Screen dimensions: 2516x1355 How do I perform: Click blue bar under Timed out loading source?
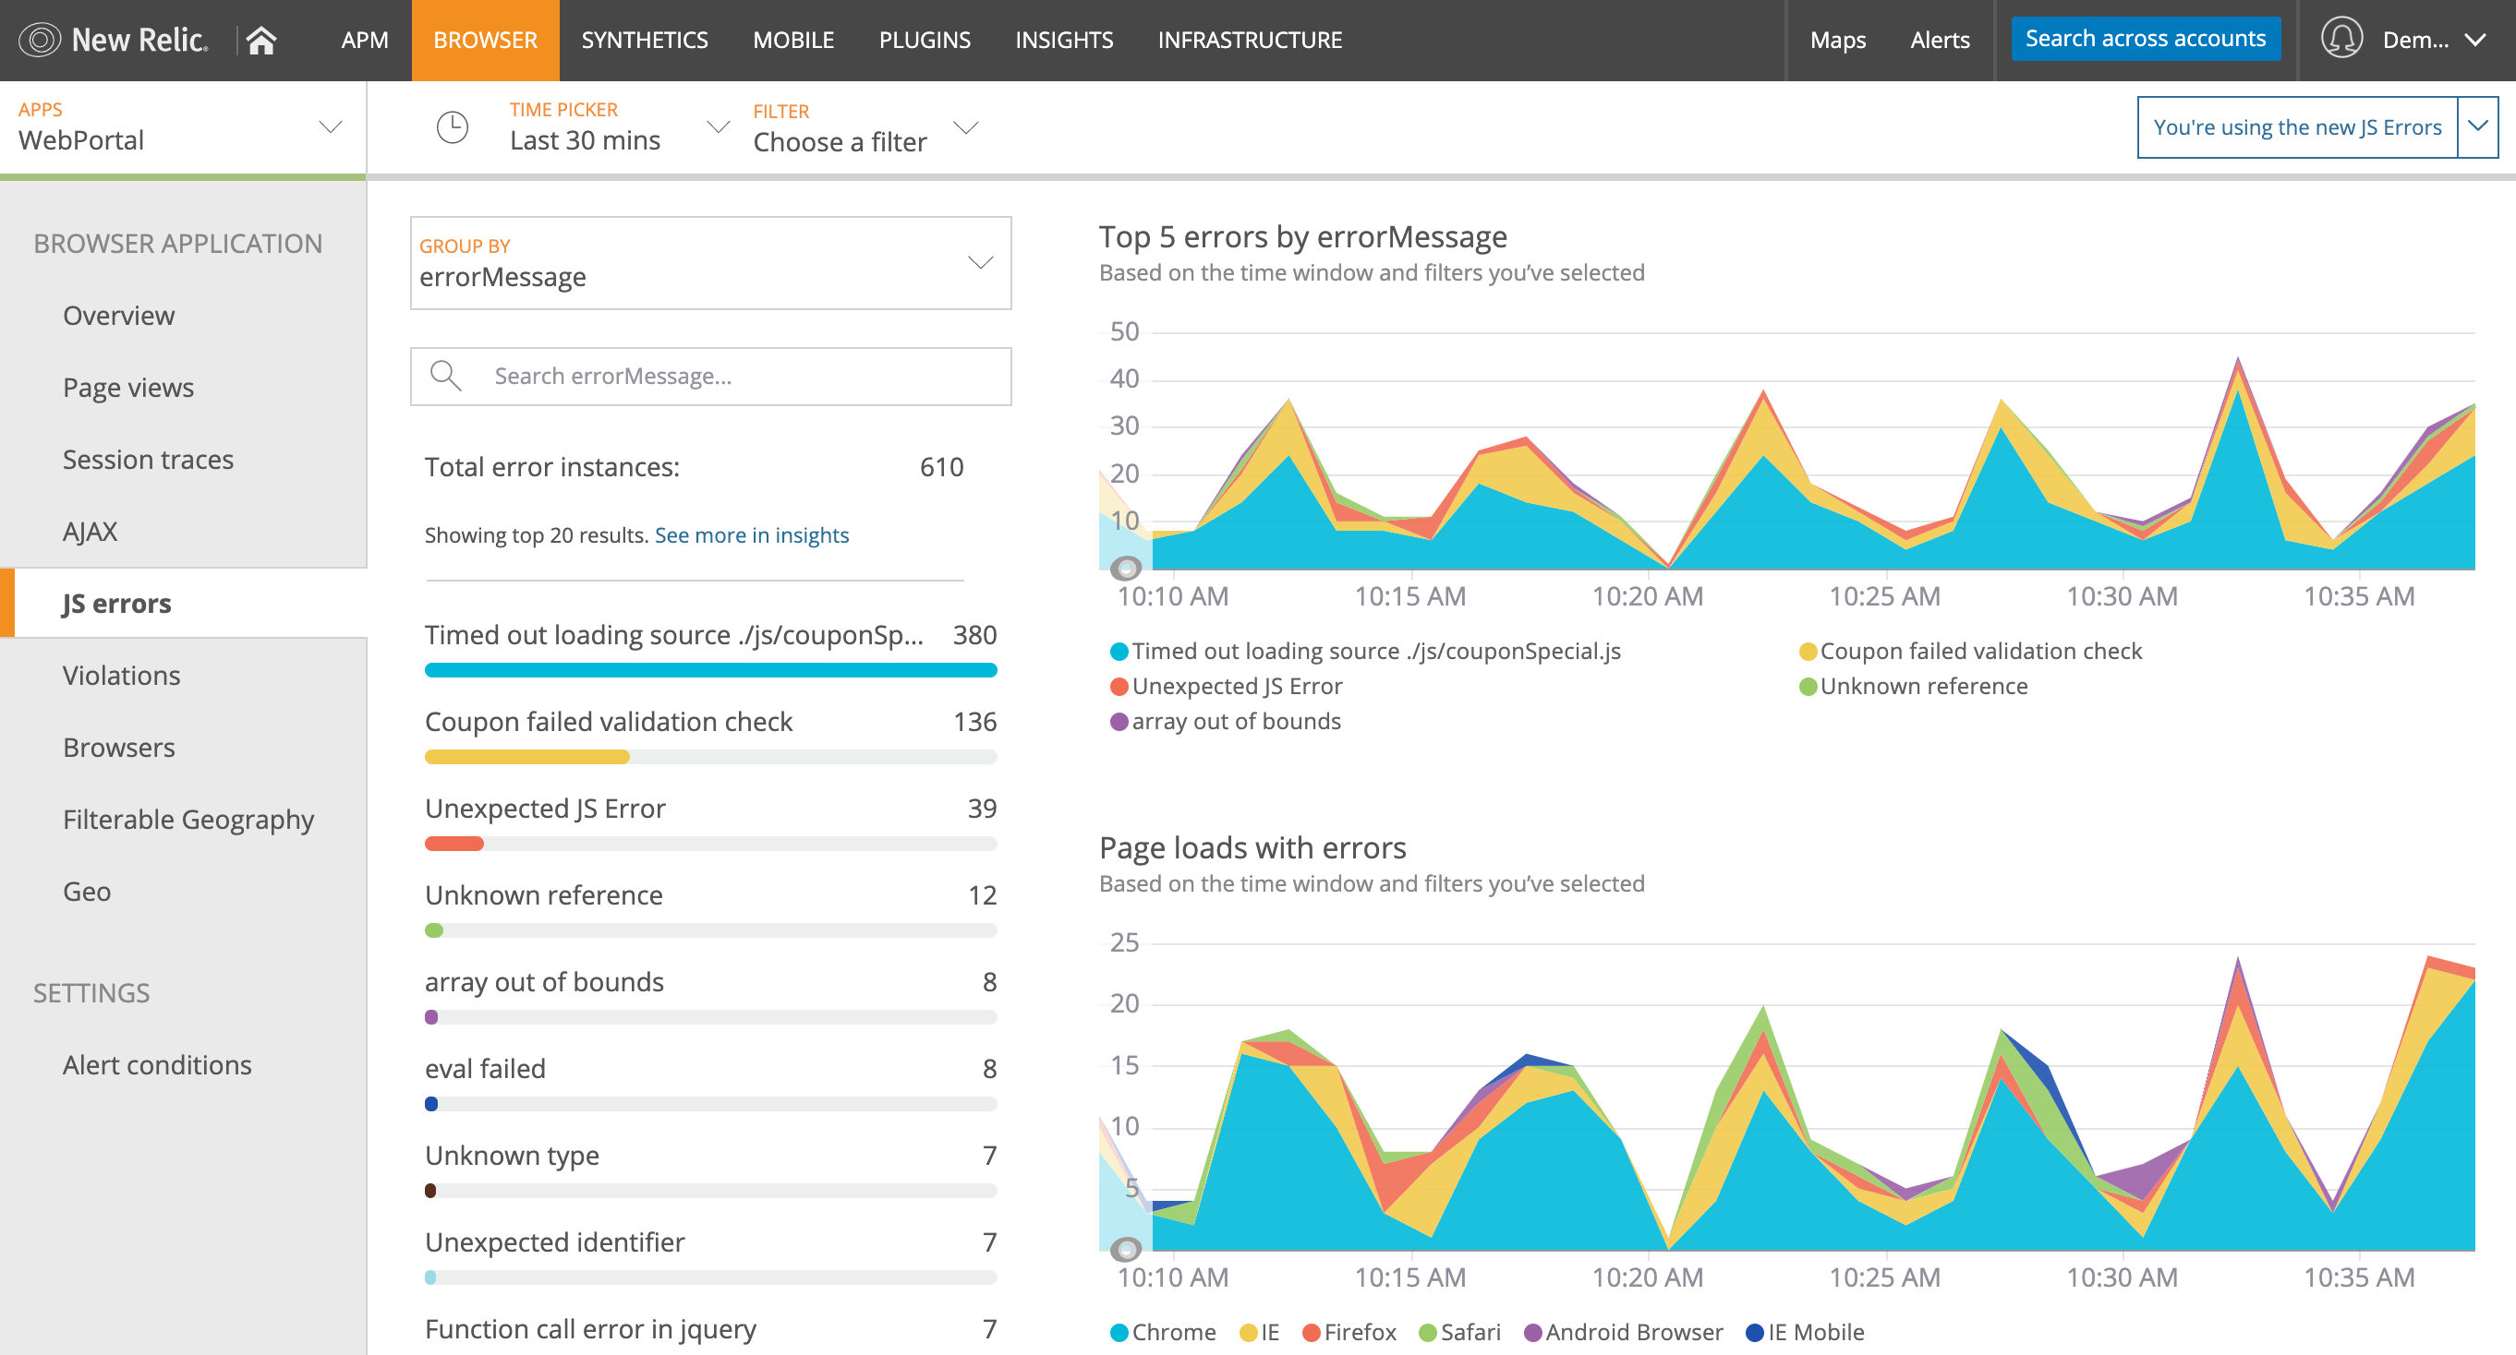coord(710,670)
